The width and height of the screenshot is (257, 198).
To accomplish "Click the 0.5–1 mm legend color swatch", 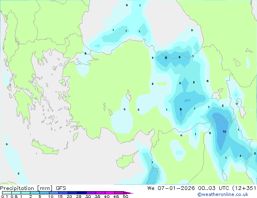I will [16, 193].
